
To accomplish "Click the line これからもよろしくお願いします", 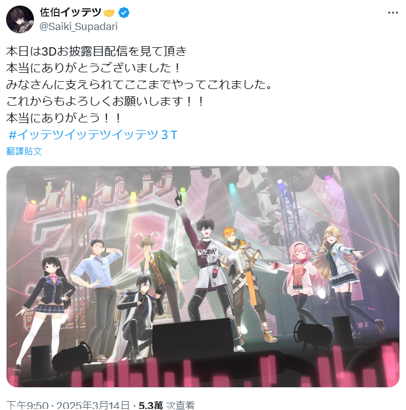I will [105, 101].
